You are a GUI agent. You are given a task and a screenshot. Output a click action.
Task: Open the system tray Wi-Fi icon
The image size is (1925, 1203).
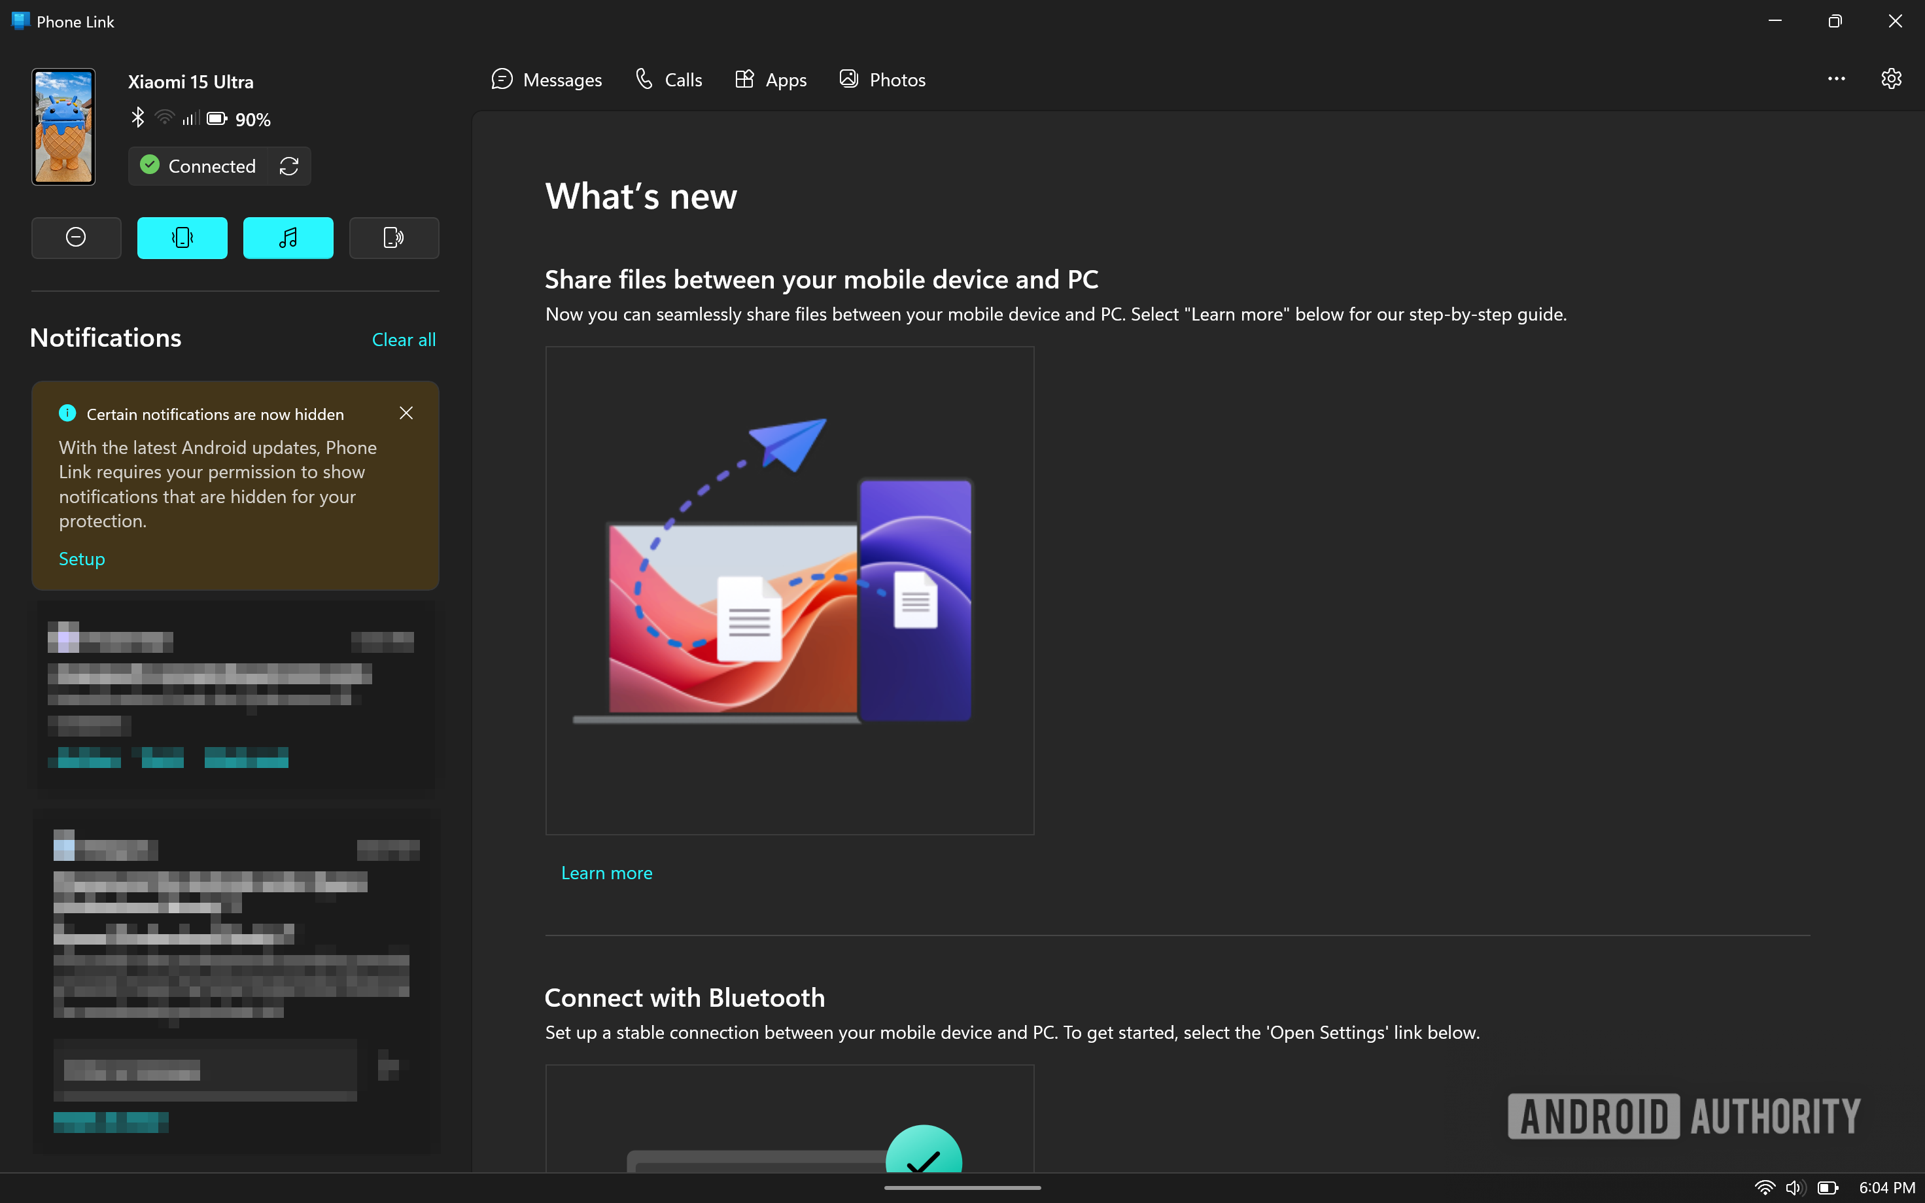[1764, 1188]
